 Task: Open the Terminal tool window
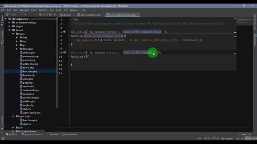coord(52,134)
